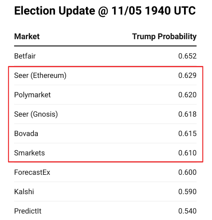Click the PredictIt market name
Viewport: 212px width, 220px height.
28,211
